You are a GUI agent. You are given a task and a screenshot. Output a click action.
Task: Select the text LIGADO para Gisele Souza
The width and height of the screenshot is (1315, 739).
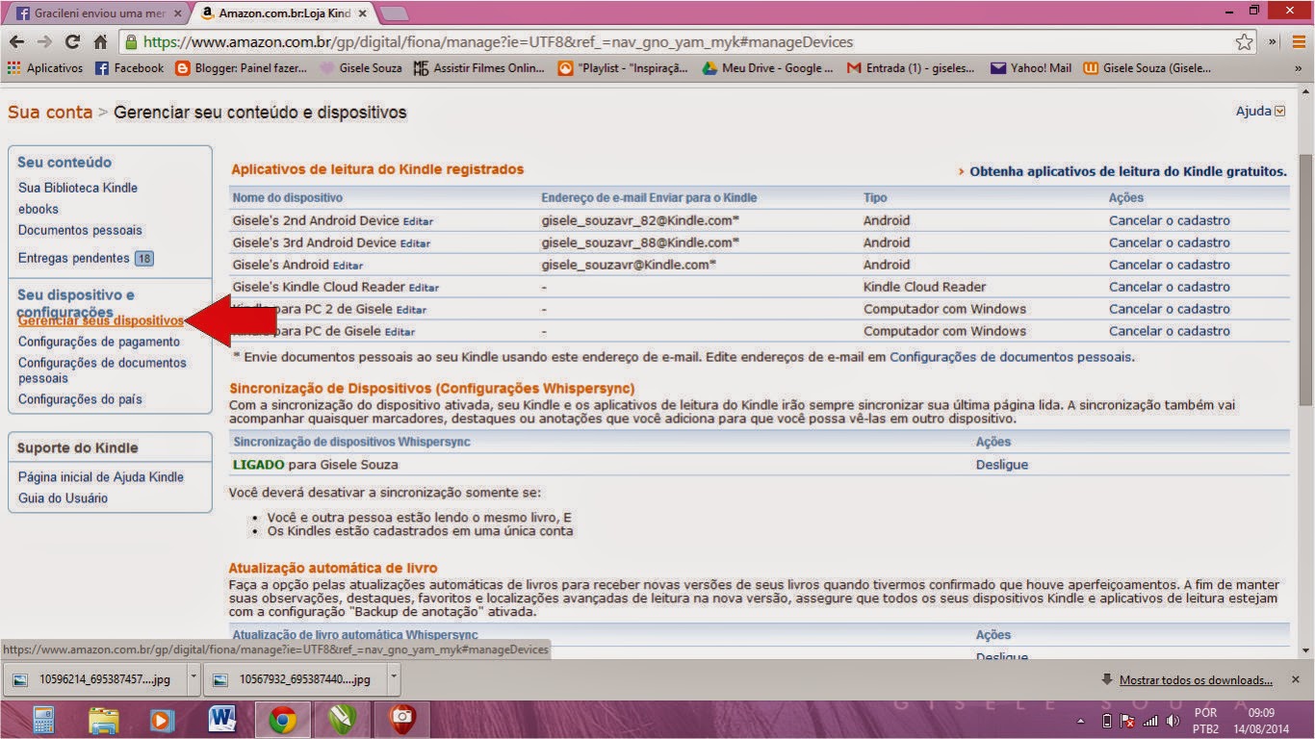316,465
